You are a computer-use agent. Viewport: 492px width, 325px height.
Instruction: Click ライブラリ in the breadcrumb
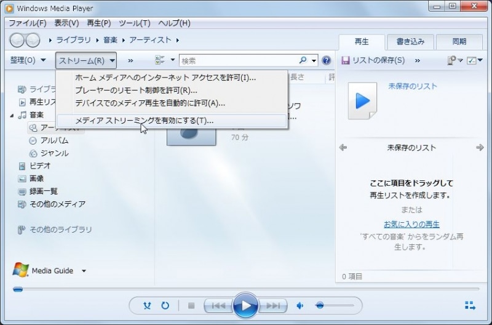coord(73,40)
